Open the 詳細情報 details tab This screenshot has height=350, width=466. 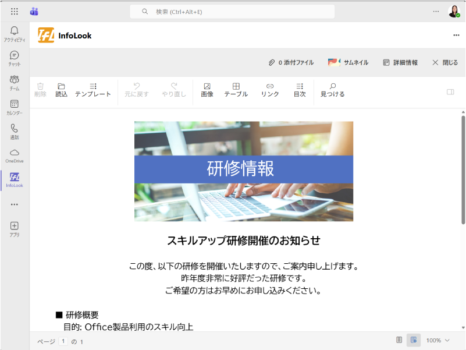400,62
